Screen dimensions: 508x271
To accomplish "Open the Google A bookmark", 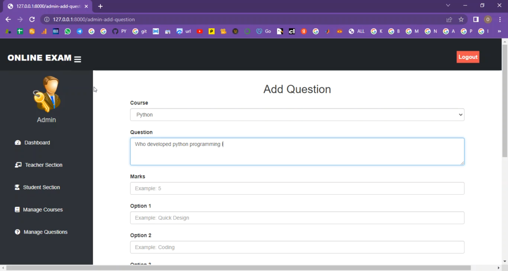I will tap(449, 31).
